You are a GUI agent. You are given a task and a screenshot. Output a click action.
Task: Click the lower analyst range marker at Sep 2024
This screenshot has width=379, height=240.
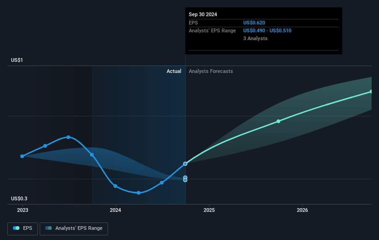click(185, 180)
